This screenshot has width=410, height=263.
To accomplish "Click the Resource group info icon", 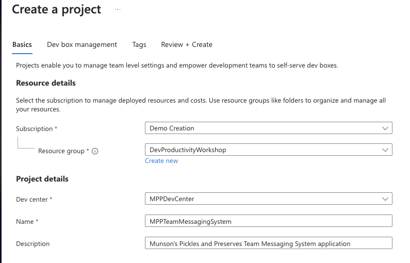I will pos(95,151).
